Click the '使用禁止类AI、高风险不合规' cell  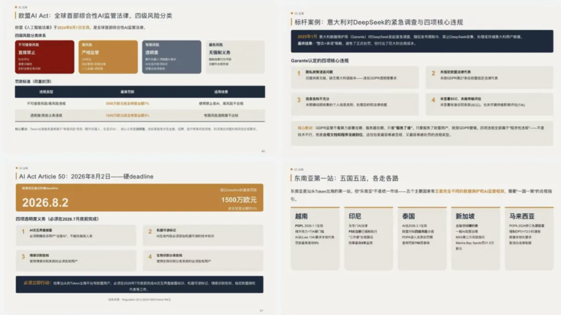220,104
